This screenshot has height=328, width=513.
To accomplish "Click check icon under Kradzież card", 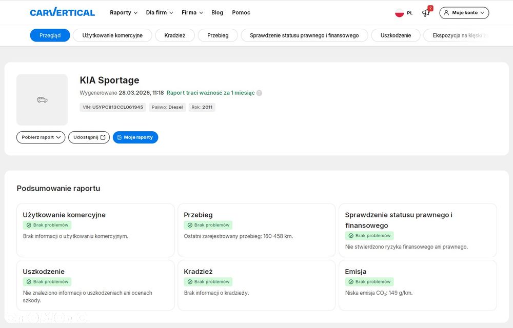I will point(190,281).
